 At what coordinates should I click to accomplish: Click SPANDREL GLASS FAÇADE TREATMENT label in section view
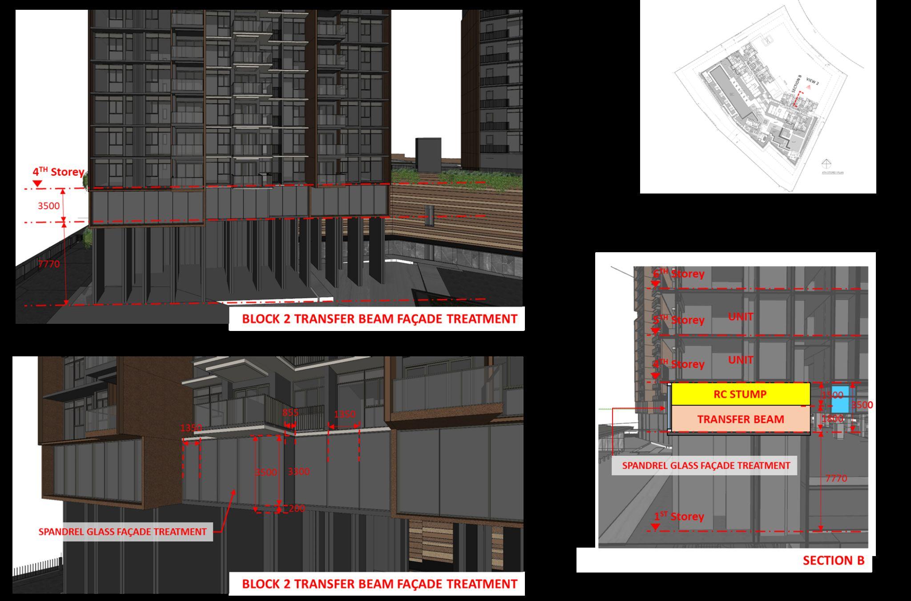click(705, 465)
